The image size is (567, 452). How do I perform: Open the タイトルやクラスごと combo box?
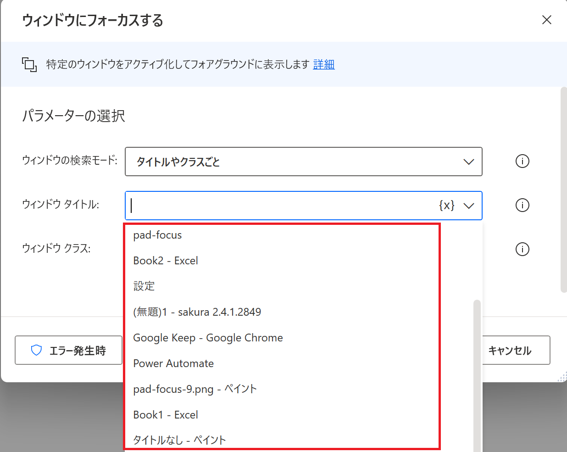pos(303,162)
